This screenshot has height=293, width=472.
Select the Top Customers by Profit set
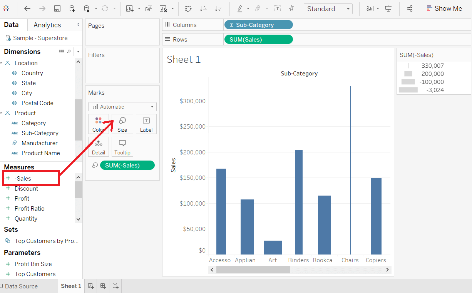pyautogui.click(x=46, y=241)
